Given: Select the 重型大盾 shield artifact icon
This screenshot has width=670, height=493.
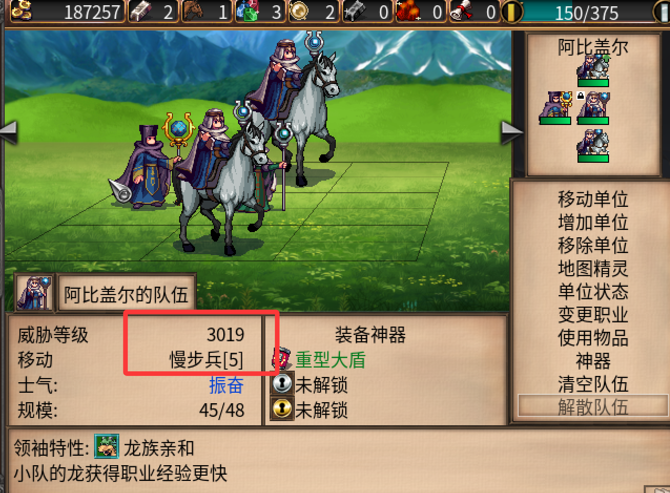Looking at the screenshot, I should (281, 360).
